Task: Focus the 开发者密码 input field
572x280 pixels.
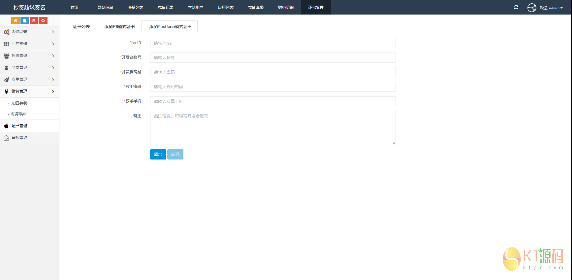Action: coord(273,72)
